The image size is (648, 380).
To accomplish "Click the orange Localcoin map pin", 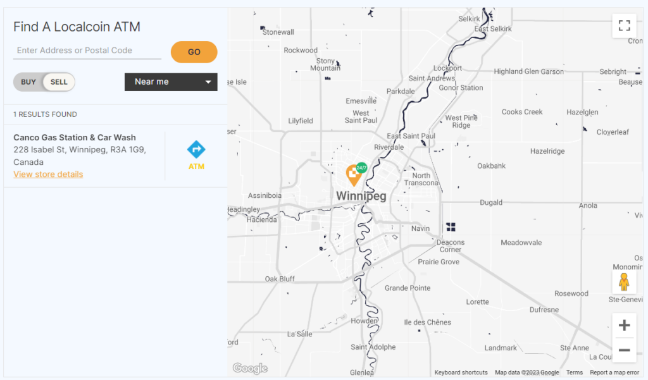I will pyautogui.click(x=353, y=175).
